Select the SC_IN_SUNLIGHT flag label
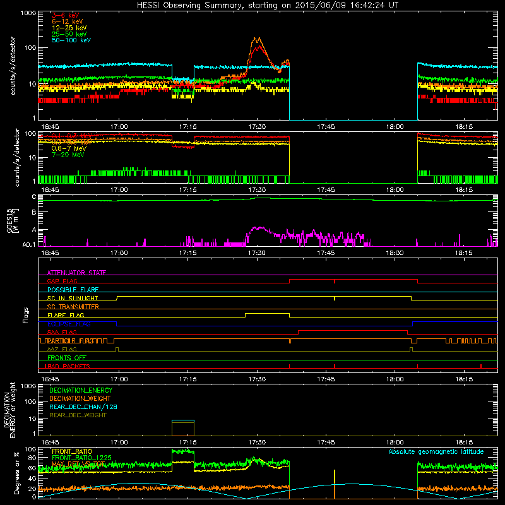 pos(73,298)
